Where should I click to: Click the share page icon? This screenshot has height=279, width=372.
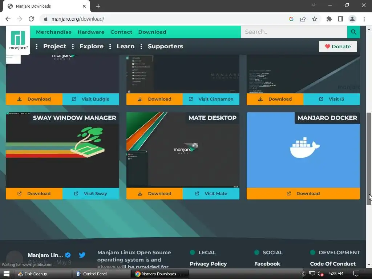[303, 19]
